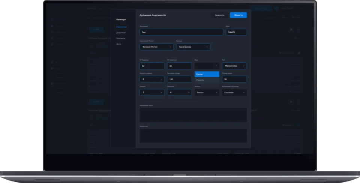Choose Панель from the dropdown list
This screenshot has width=360, height=183.
pos(207,80)
